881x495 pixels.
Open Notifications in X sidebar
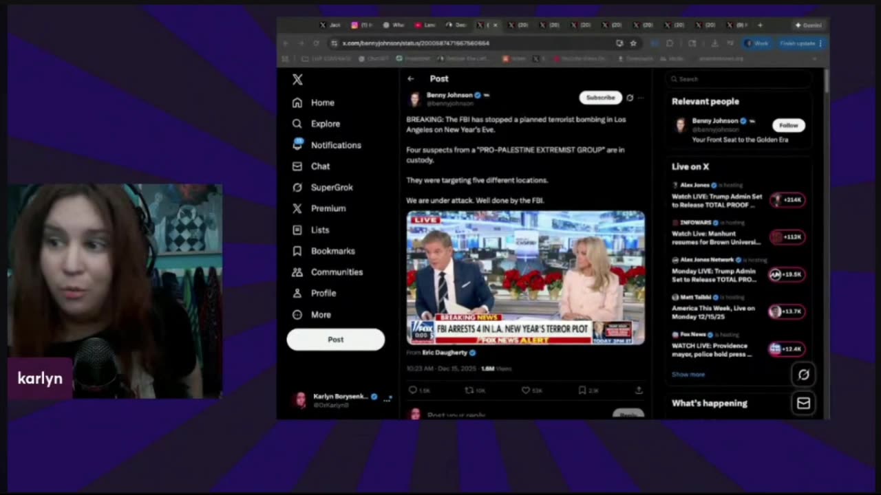pyautogui.click(x=326, y=145)
